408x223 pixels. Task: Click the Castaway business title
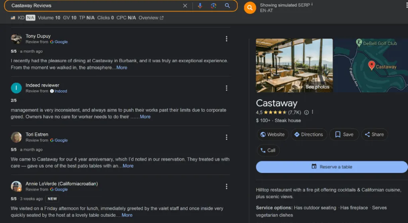277,103
